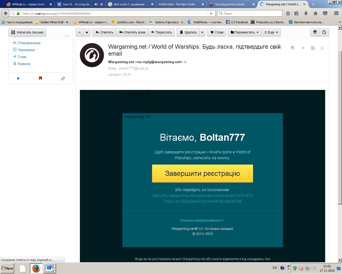Click Ответить всем button
Screen dimensions: 342x274
coord(132,32)
